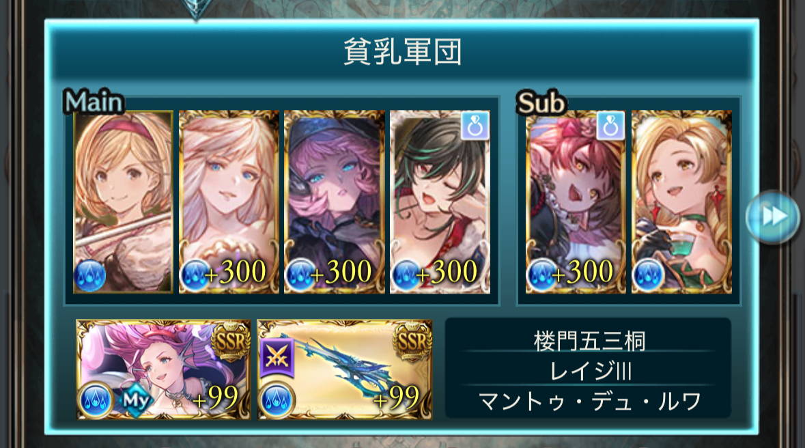805x448 pixels.
Task: Select the マントゥ・デュ・ルワ skill entry
Action: pos(589,402)
